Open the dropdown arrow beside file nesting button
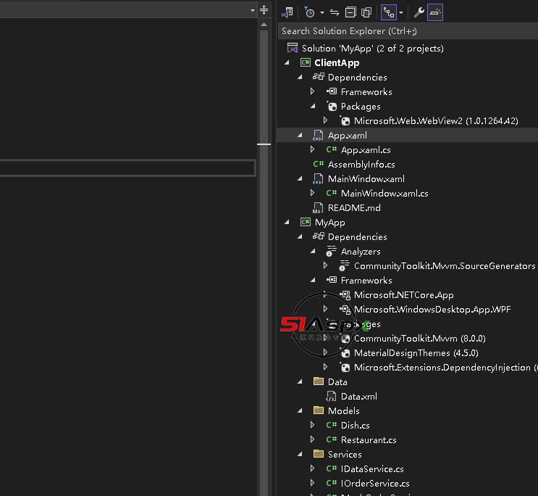538x496 pixels. click(401, 13)
